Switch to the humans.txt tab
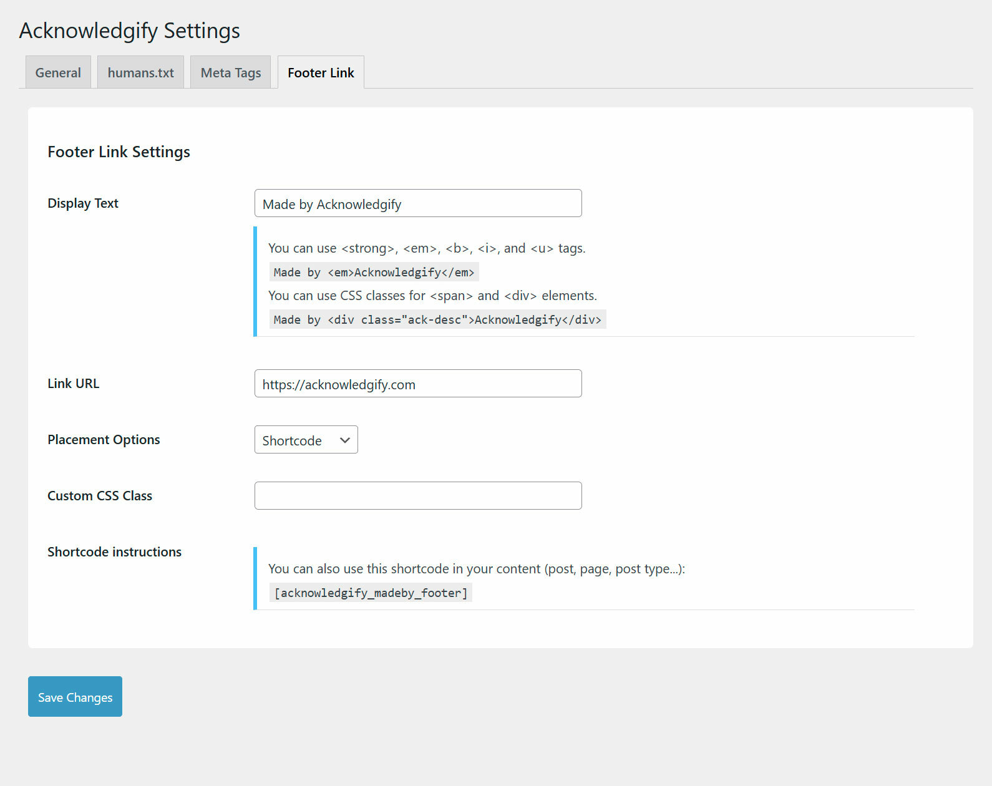 (140, 72)
